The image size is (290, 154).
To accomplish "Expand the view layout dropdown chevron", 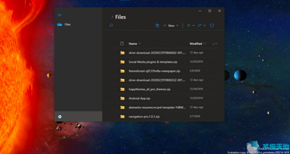I will click(x=193, y=26).
